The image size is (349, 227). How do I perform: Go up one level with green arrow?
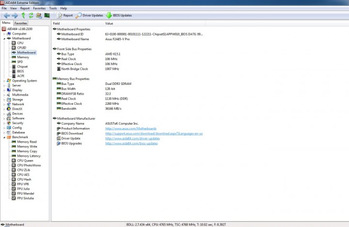click(23, 16)
